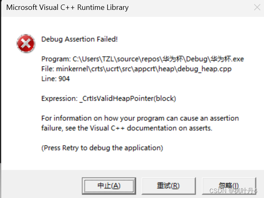This screenshot has height=198, width=264.
Task: Click the debug_heap.cpp file name
Action: tap(207, 69)
